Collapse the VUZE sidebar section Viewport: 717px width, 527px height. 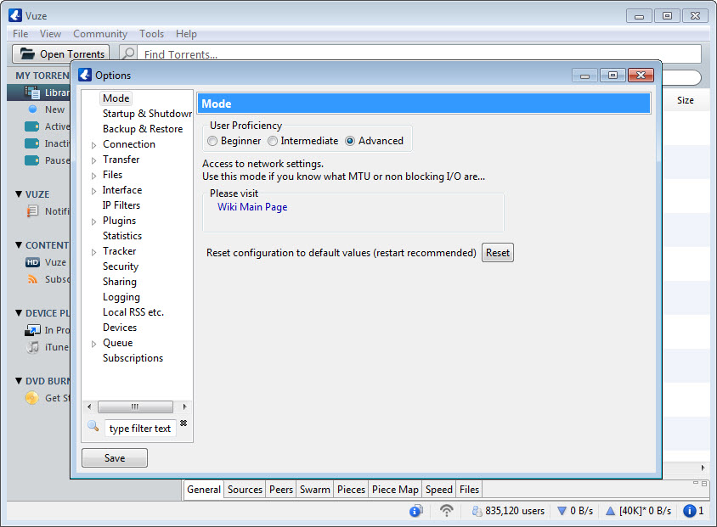coord(19,194)
